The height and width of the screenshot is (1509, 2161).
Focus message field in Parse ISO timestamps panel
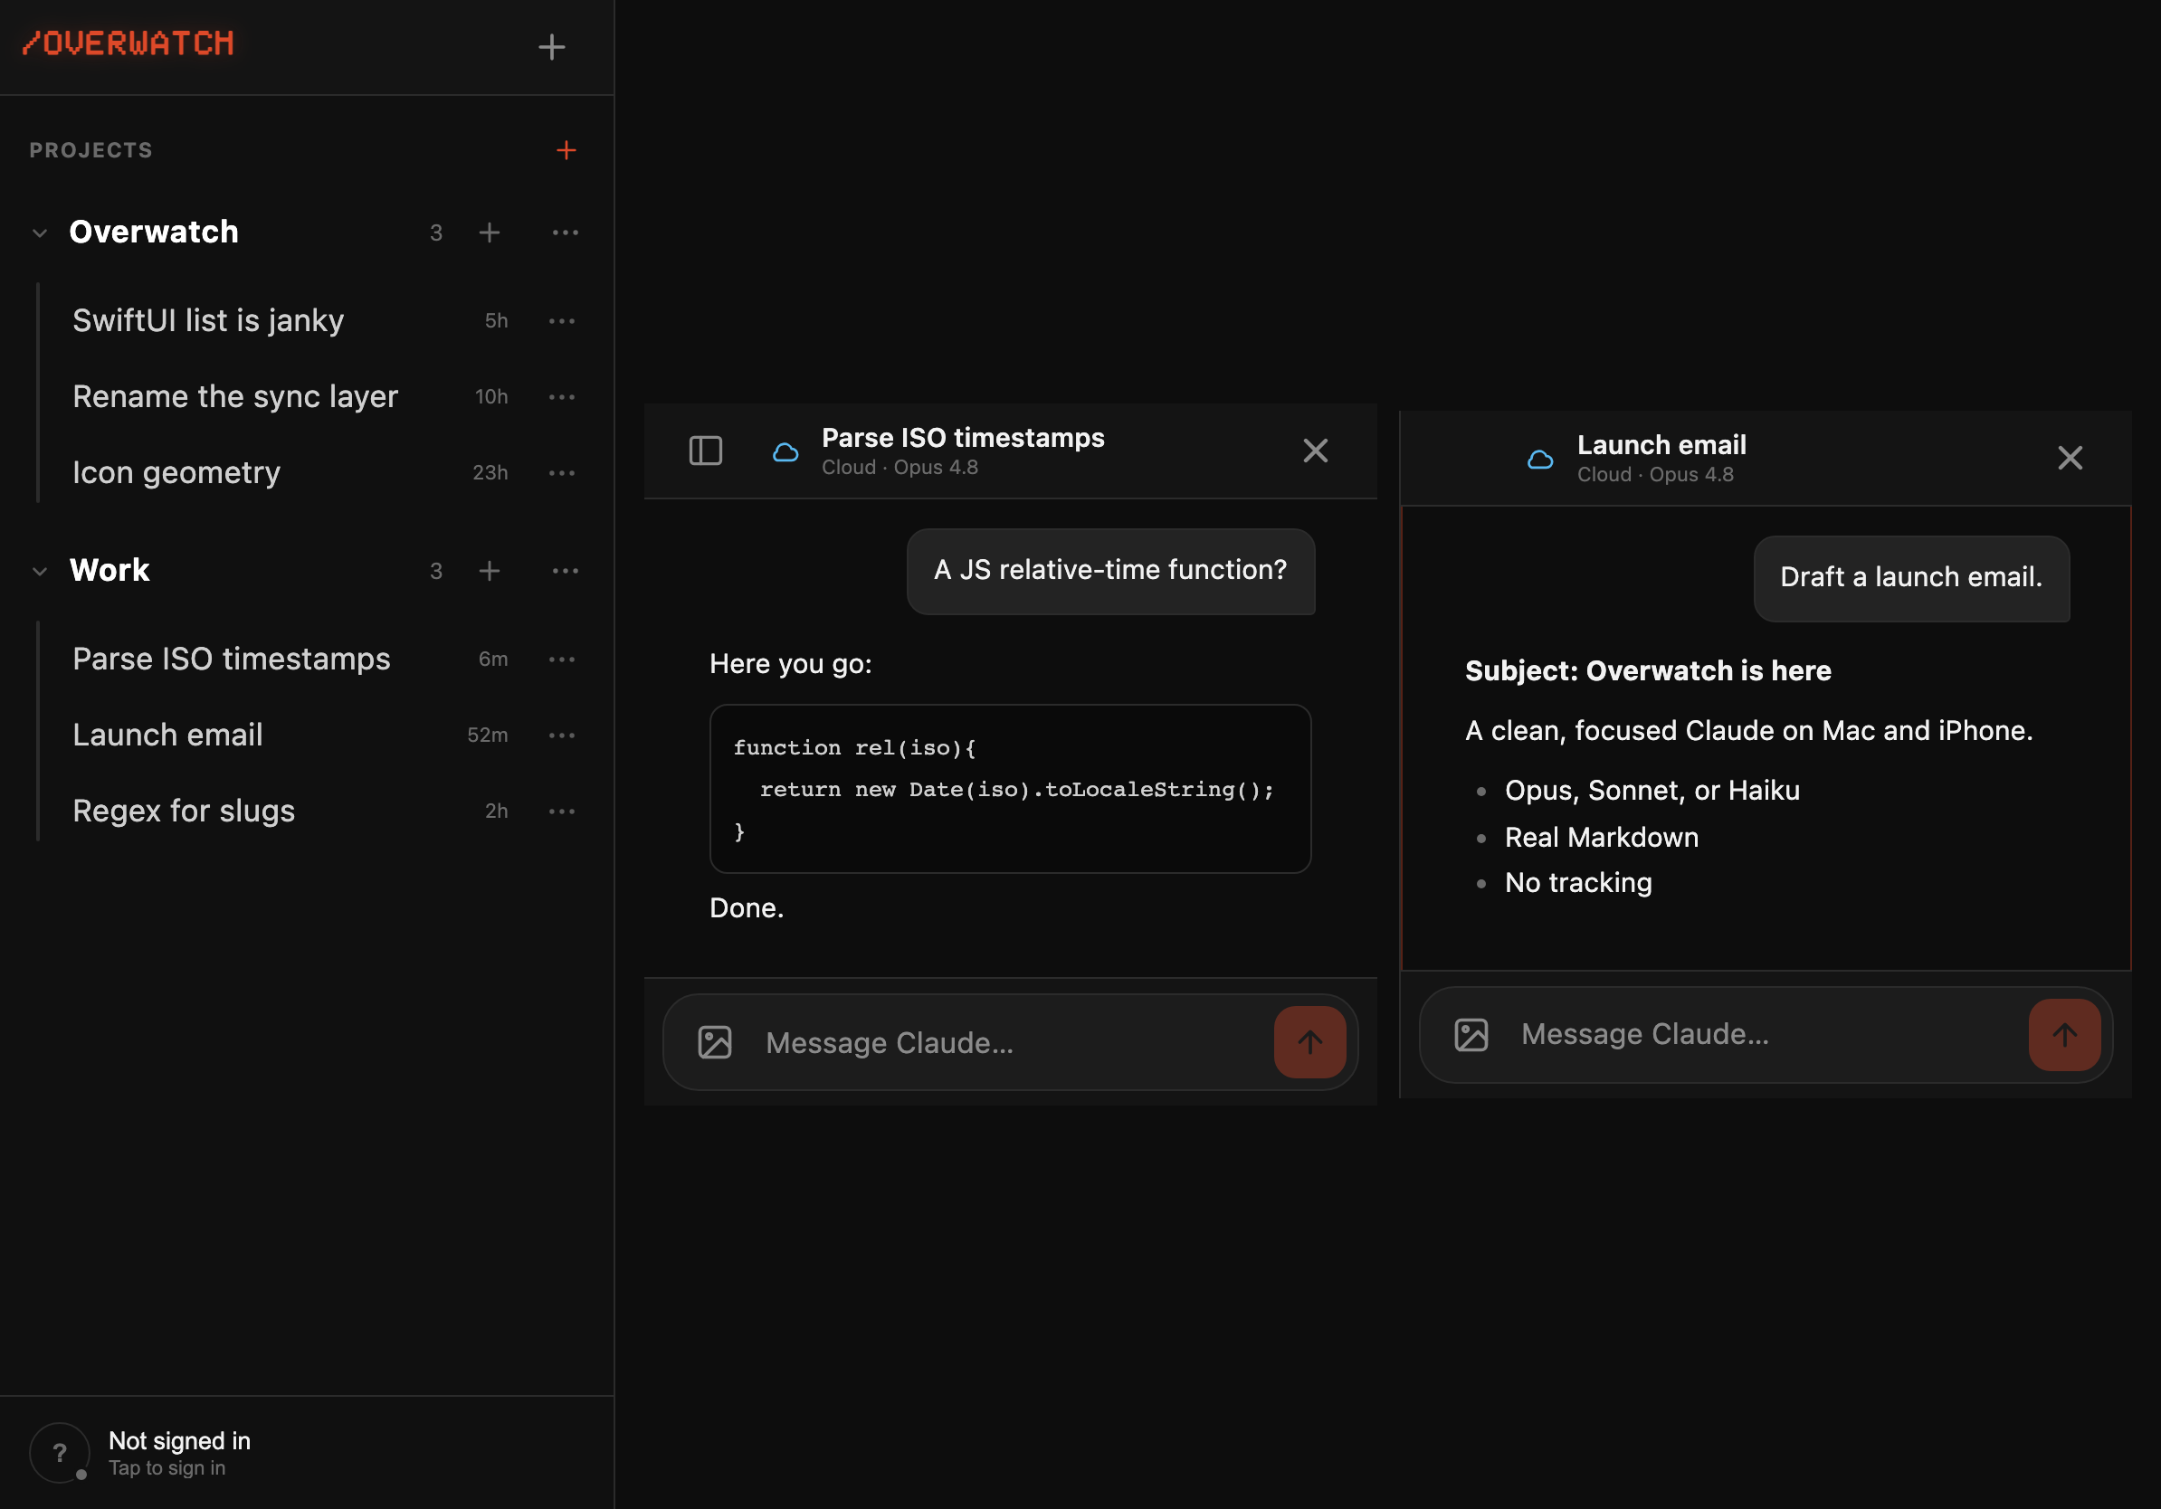pos(1010,1043)
